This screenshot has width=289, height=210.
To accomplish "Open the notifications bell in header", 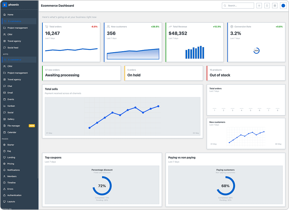I will point(267,6).
